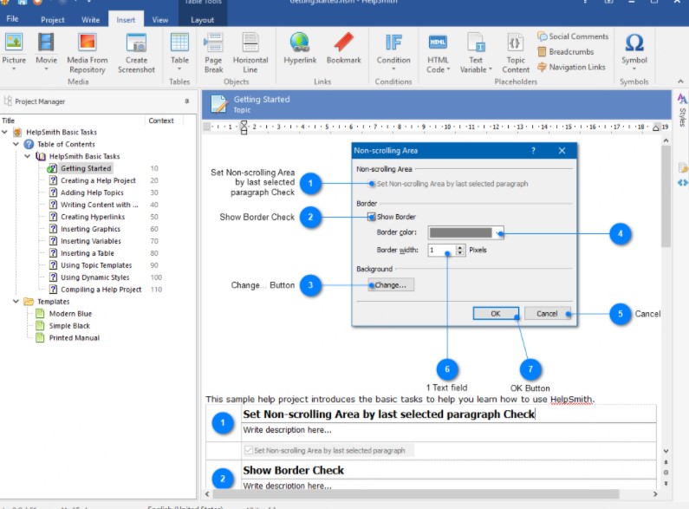Collapse the Table of Contents node
Screen dimensions: 689x509
17,145
